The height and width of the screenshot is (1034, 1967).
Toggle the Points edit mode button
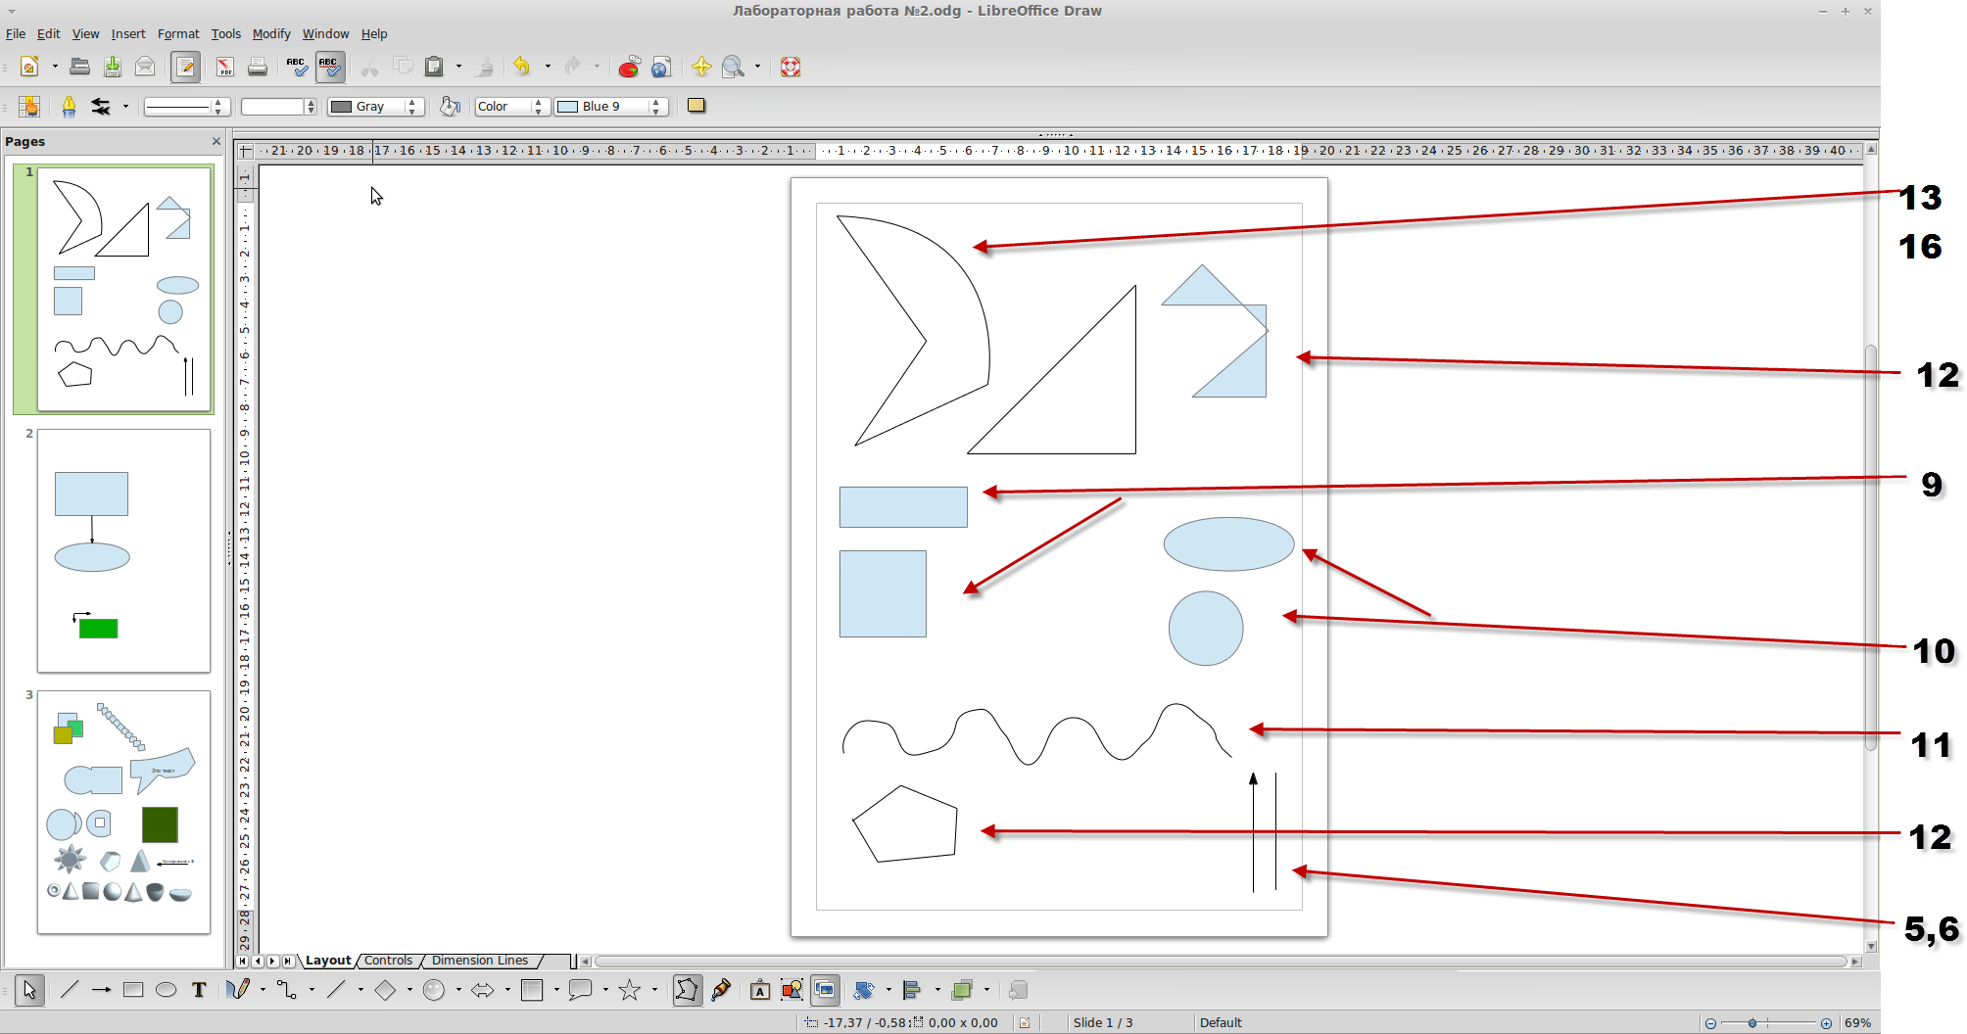point(687,990)
